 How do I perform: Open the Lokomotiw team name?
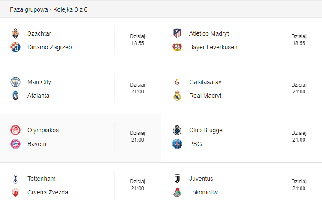point(203,192)
